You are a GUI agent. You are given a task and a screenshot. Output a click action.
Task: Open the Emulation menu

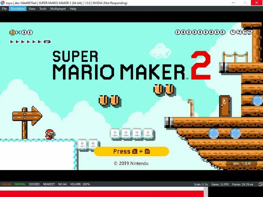pos(18,9)
